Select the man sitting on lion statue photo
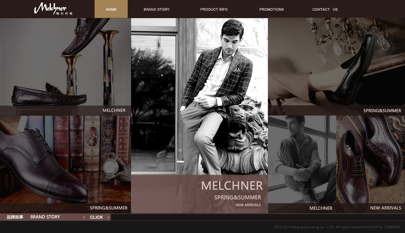Screen dimensions: 405x233 point(199,97)
